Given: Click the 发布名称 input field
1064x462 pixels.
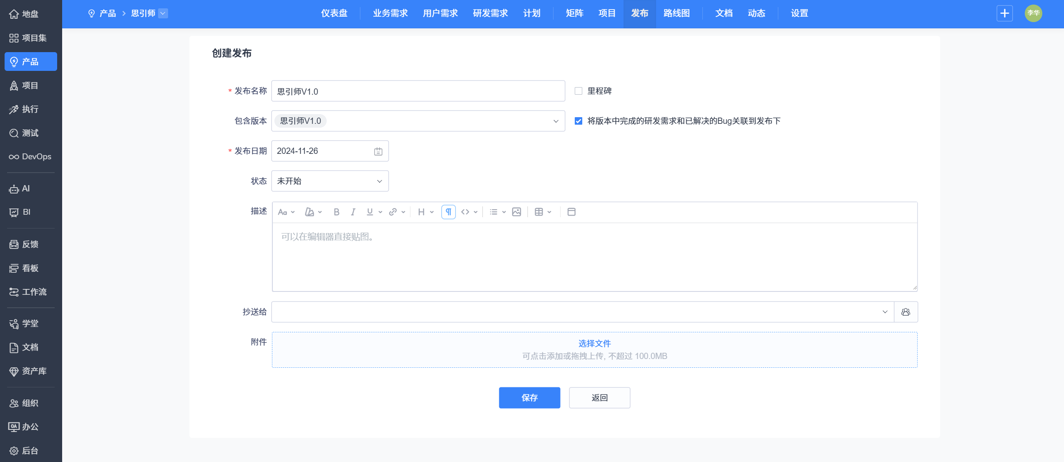Looking at the screenshot, I should pyautogui.click(x=418, y=91).
